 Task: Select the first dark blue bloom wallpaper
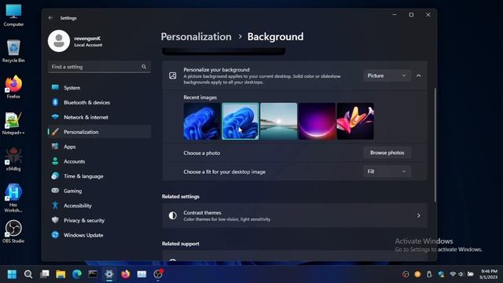[202, 121]
